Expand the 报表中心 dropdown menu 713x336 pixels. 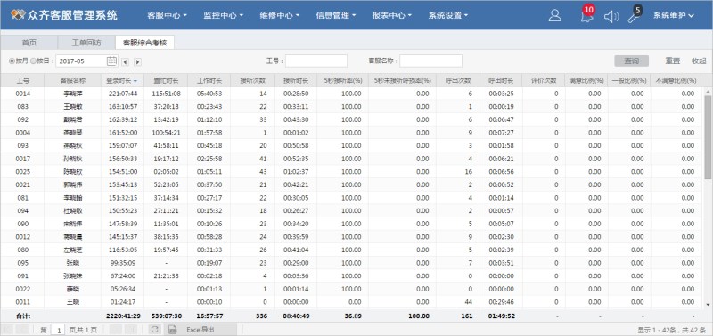pos(391,15)
